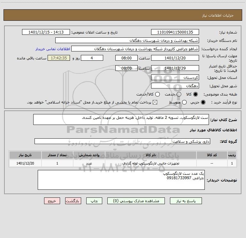246x238 pixels.
Task: Click the delivery city دهگلان field
Action: 175,86
